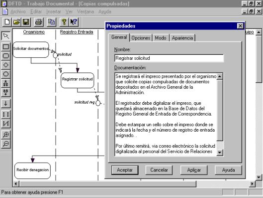
Task: Switch to the Modo tab
Action: pyautogui.click(x=161, y=38)
